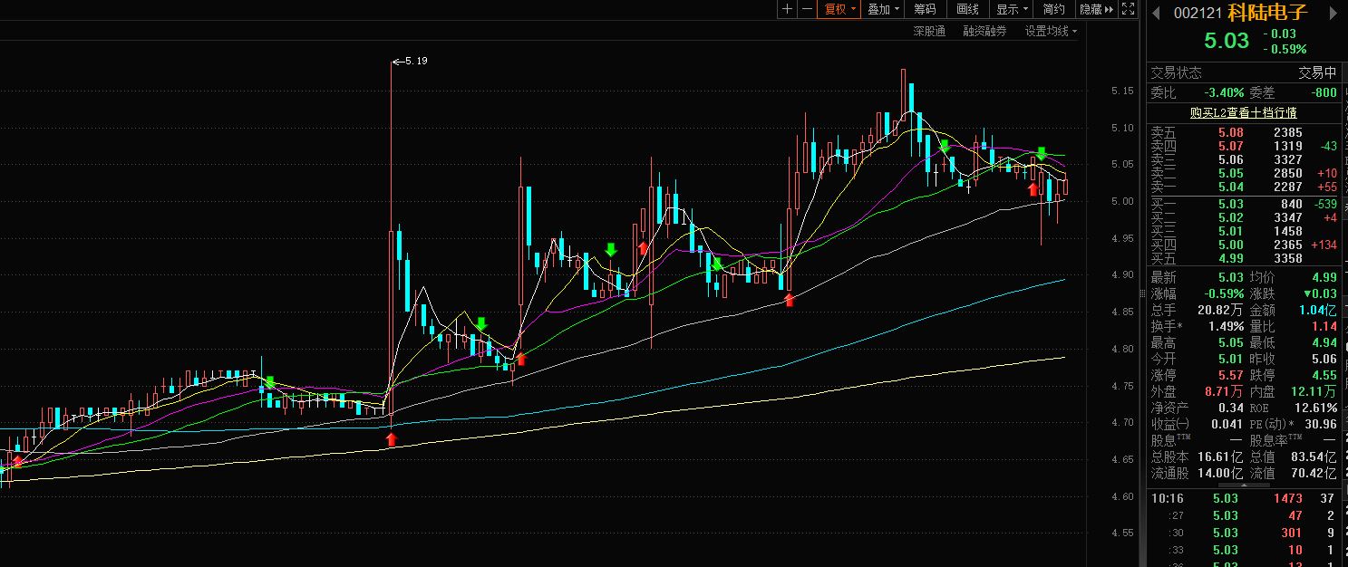The height and width of the screenshot is (567, 1348).
Task: Select the 买二 5.02 bid row
Action: click(1243, 217)
